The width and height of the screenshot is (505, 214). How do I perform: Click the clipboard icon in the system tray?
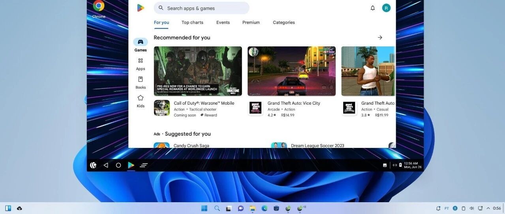click(x=464, y=208)
